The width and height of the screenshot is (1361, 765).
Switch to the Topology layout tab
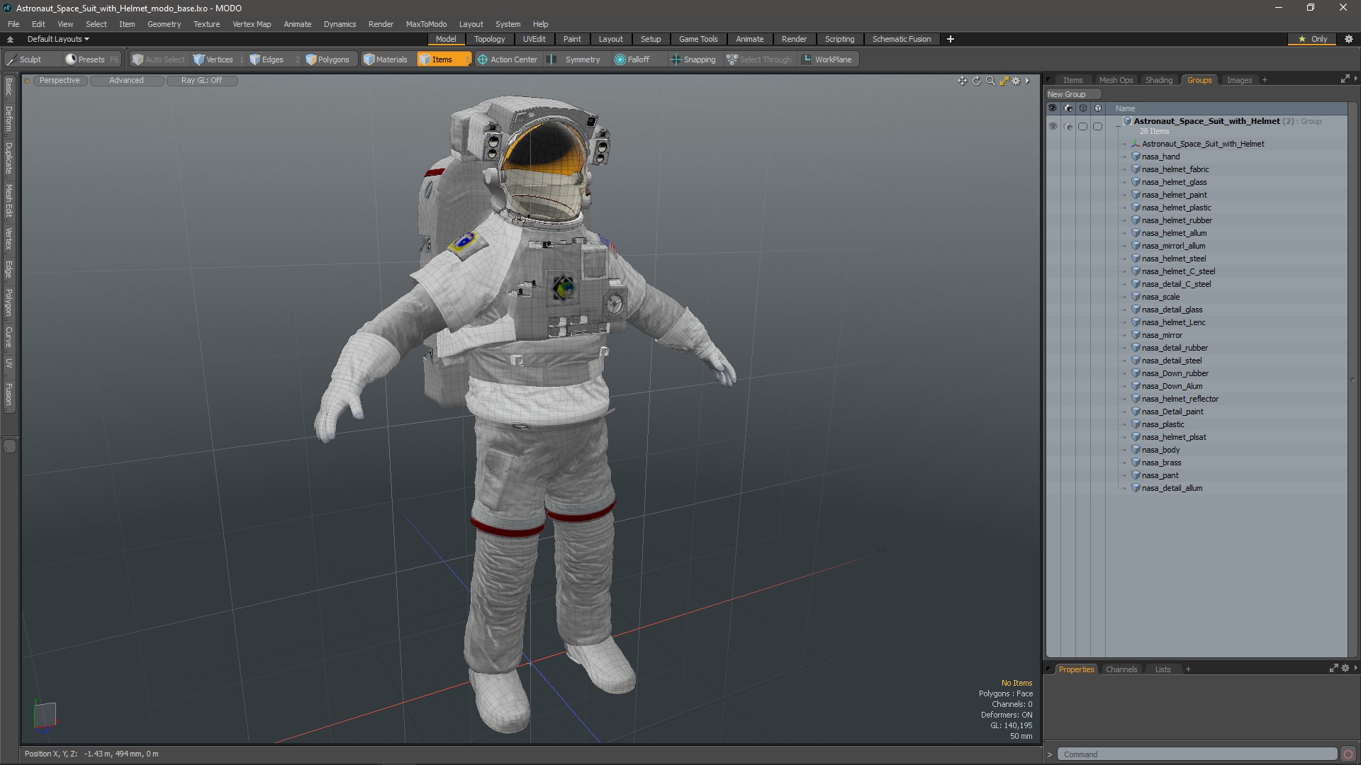(x=489, y=39)
